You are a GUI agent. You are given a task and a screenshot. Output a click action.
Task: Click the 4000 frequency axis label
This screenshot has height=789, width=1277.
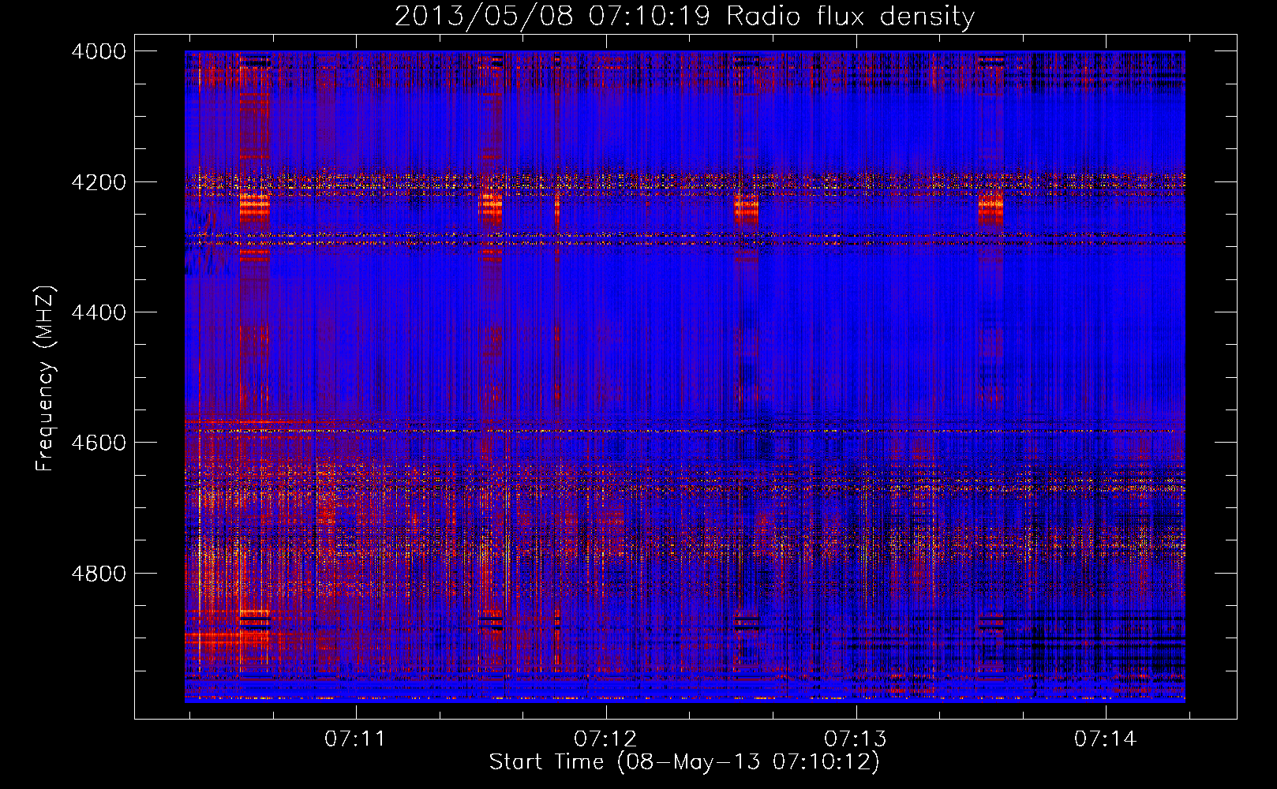[x=99, y=51]
